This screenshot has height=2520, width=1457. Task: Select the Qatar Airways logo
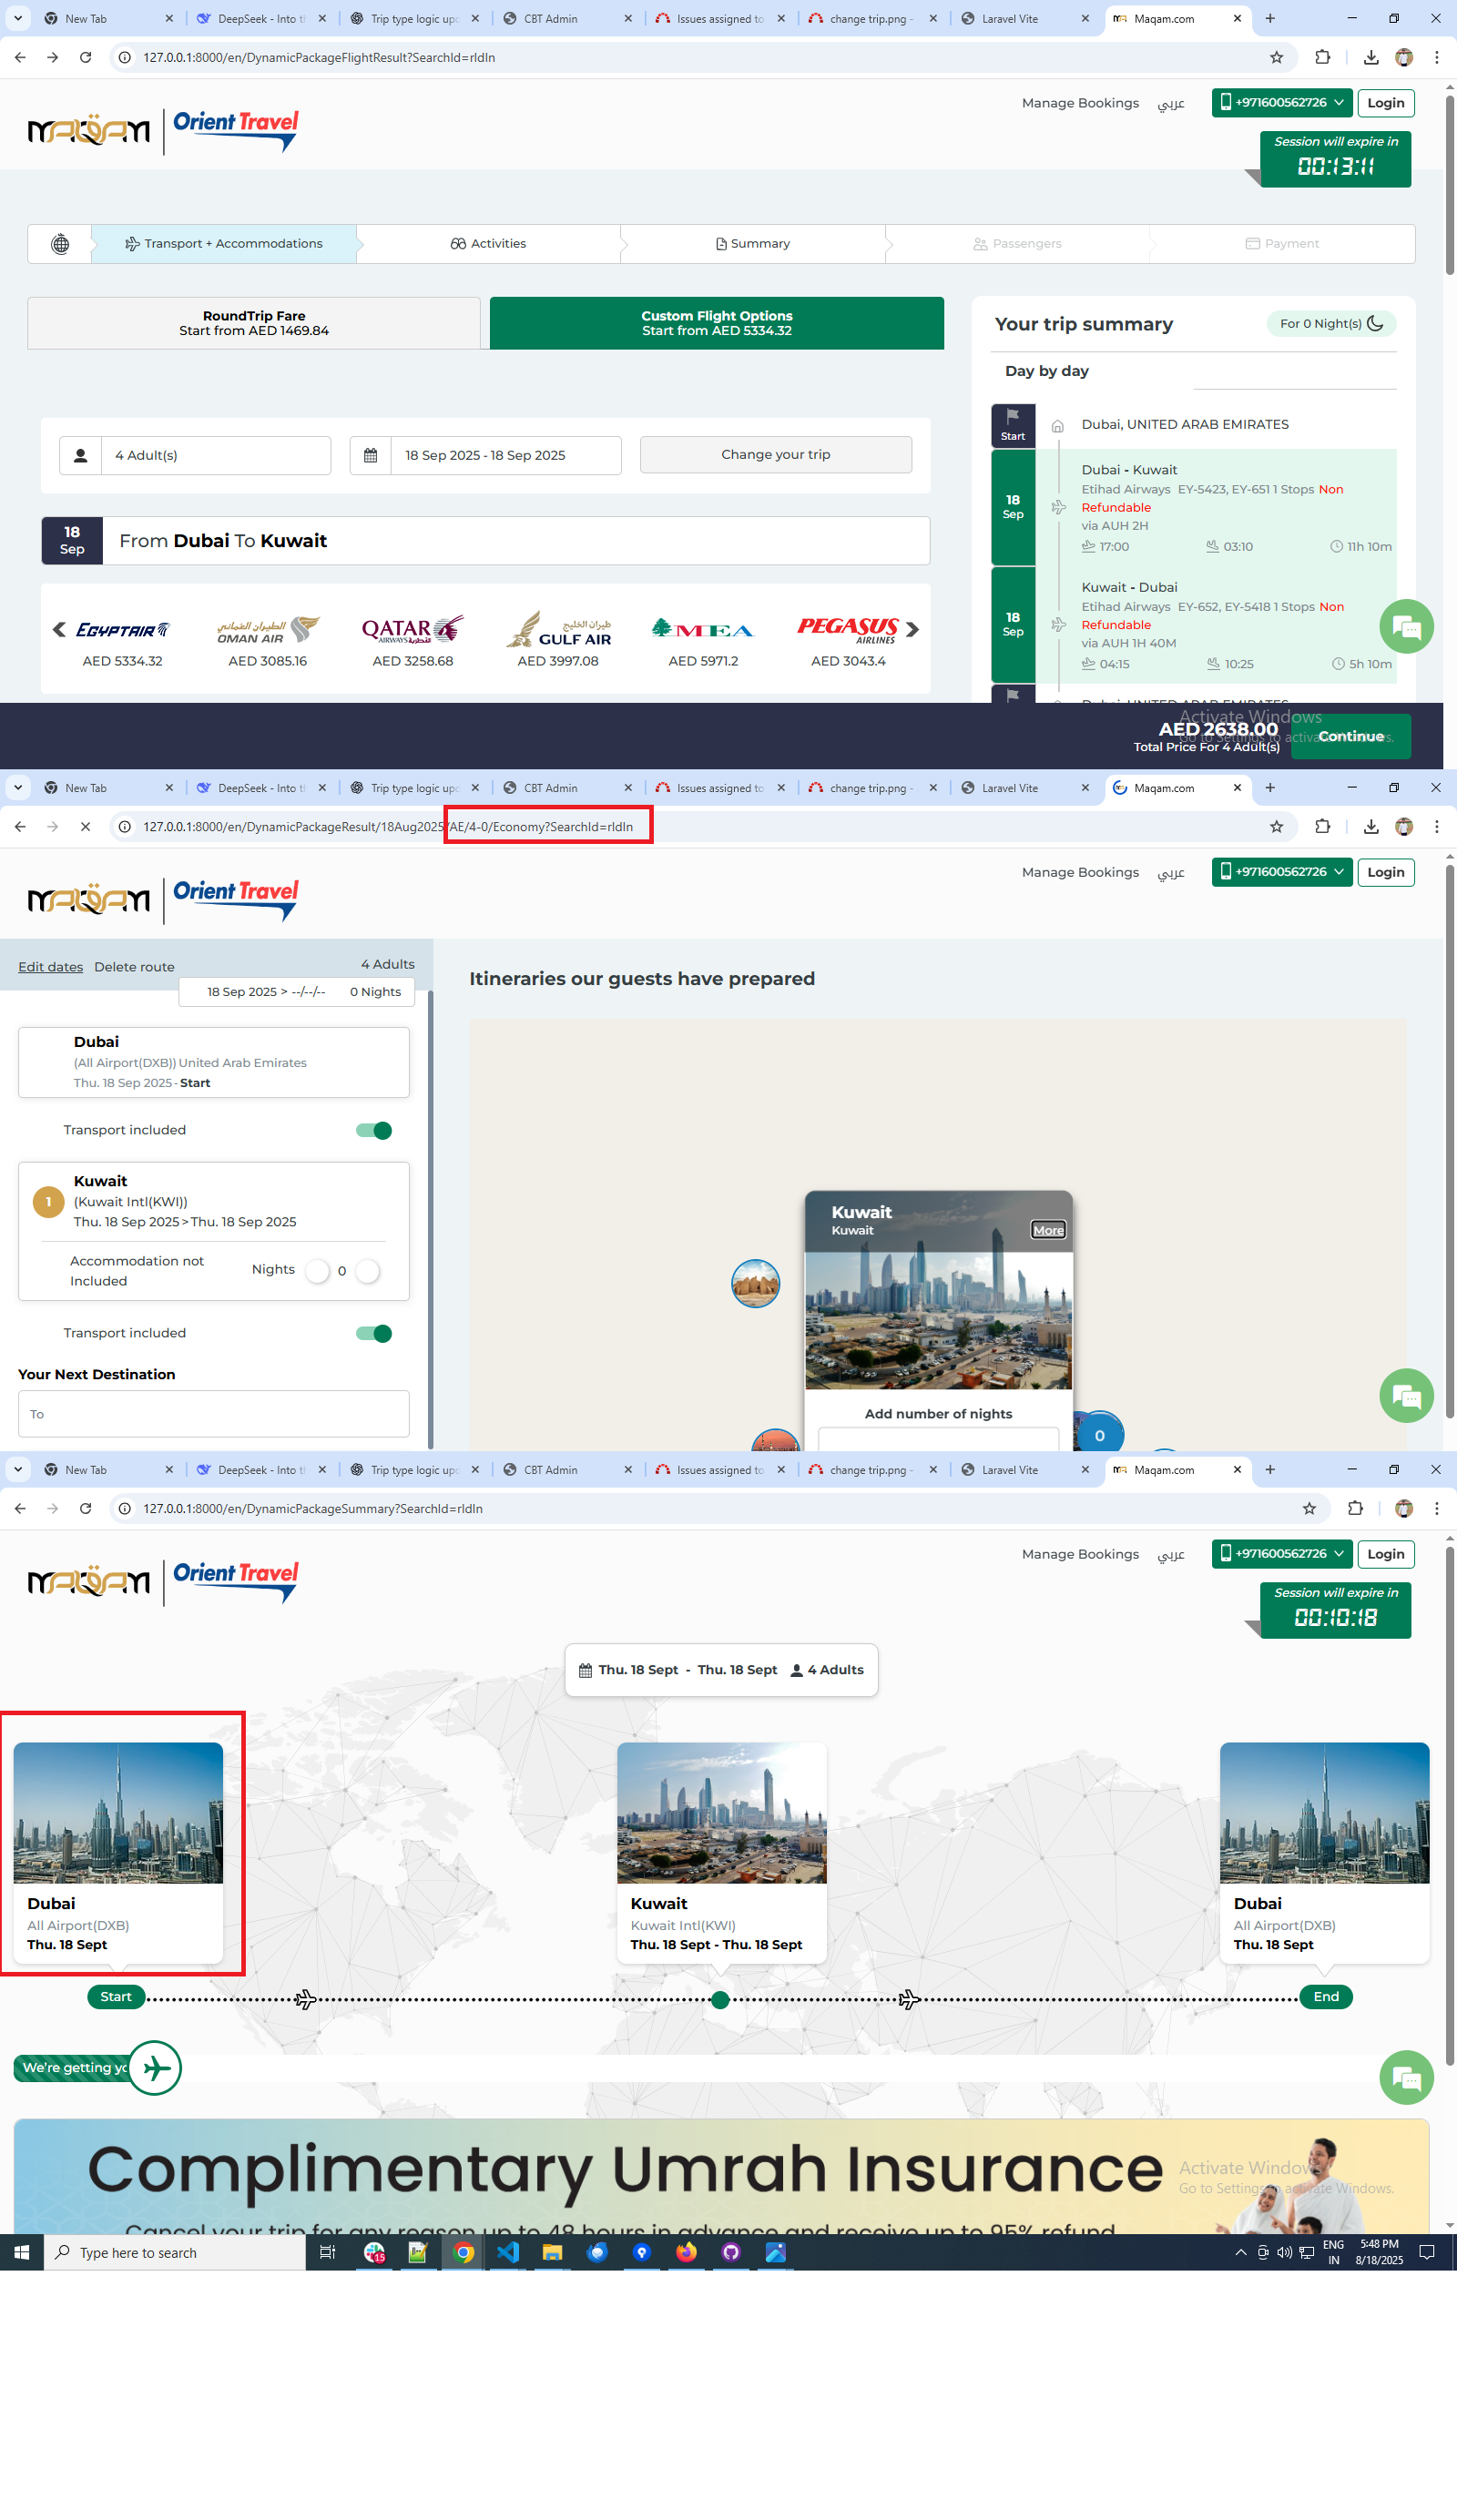[412, 630]
